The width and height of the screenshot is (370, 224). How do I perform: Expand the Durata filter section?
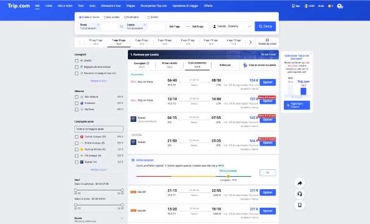122,218
